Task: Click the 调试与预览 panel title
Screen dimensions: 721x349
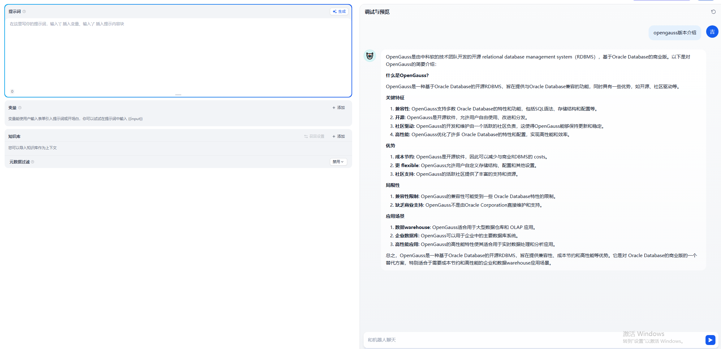Action: (x=377, y=12)
